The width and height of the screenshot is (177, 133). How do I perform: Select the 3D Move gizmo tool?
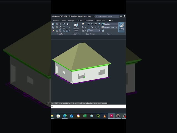point(57,24)
